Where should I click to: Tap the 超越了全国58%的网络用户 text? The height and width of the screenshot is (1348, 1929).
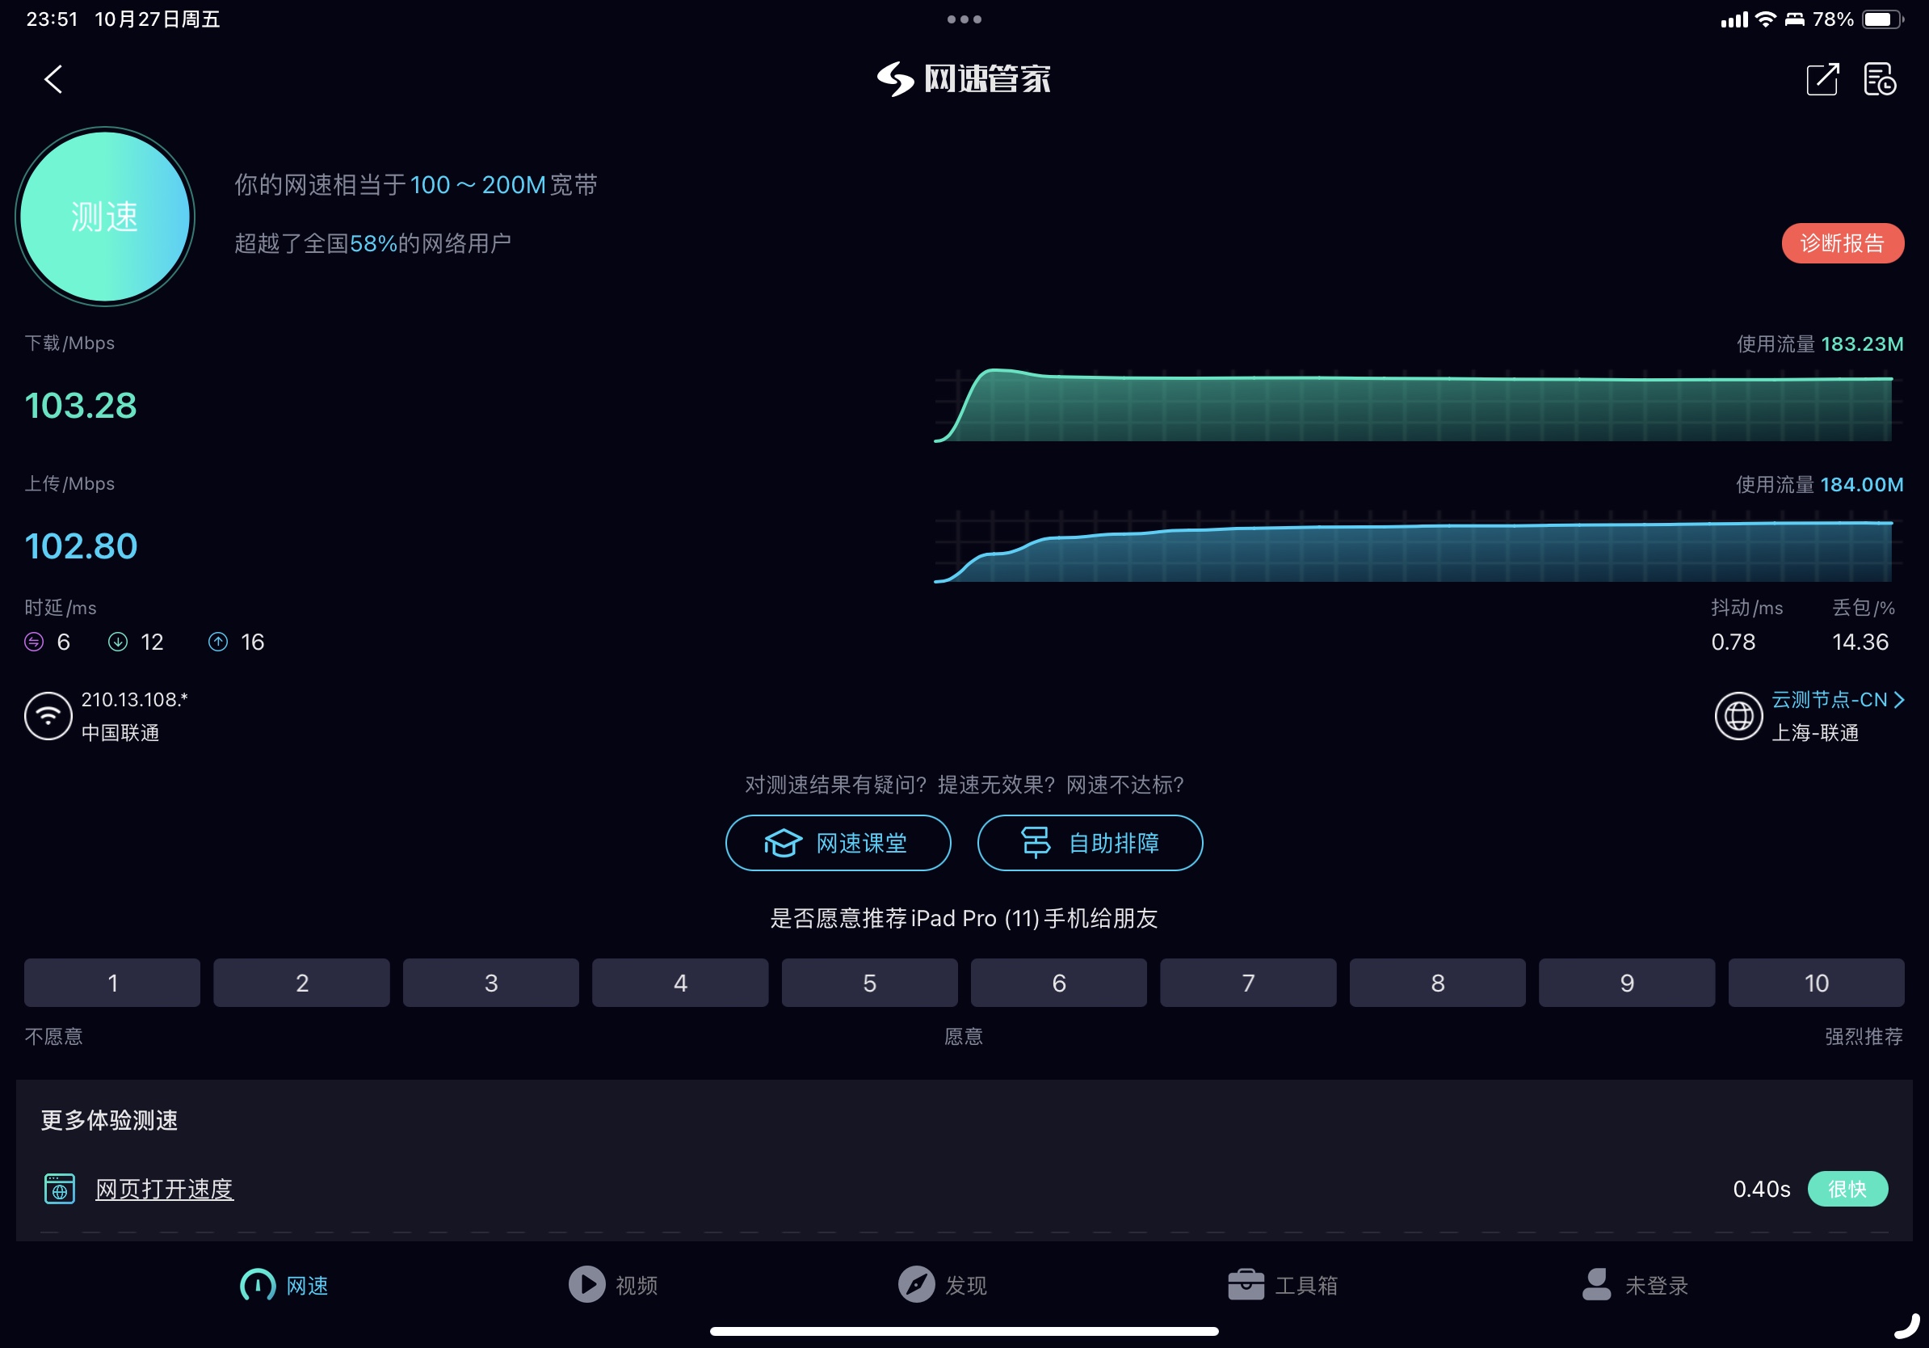pyautogui.click(x=373, y=243)
